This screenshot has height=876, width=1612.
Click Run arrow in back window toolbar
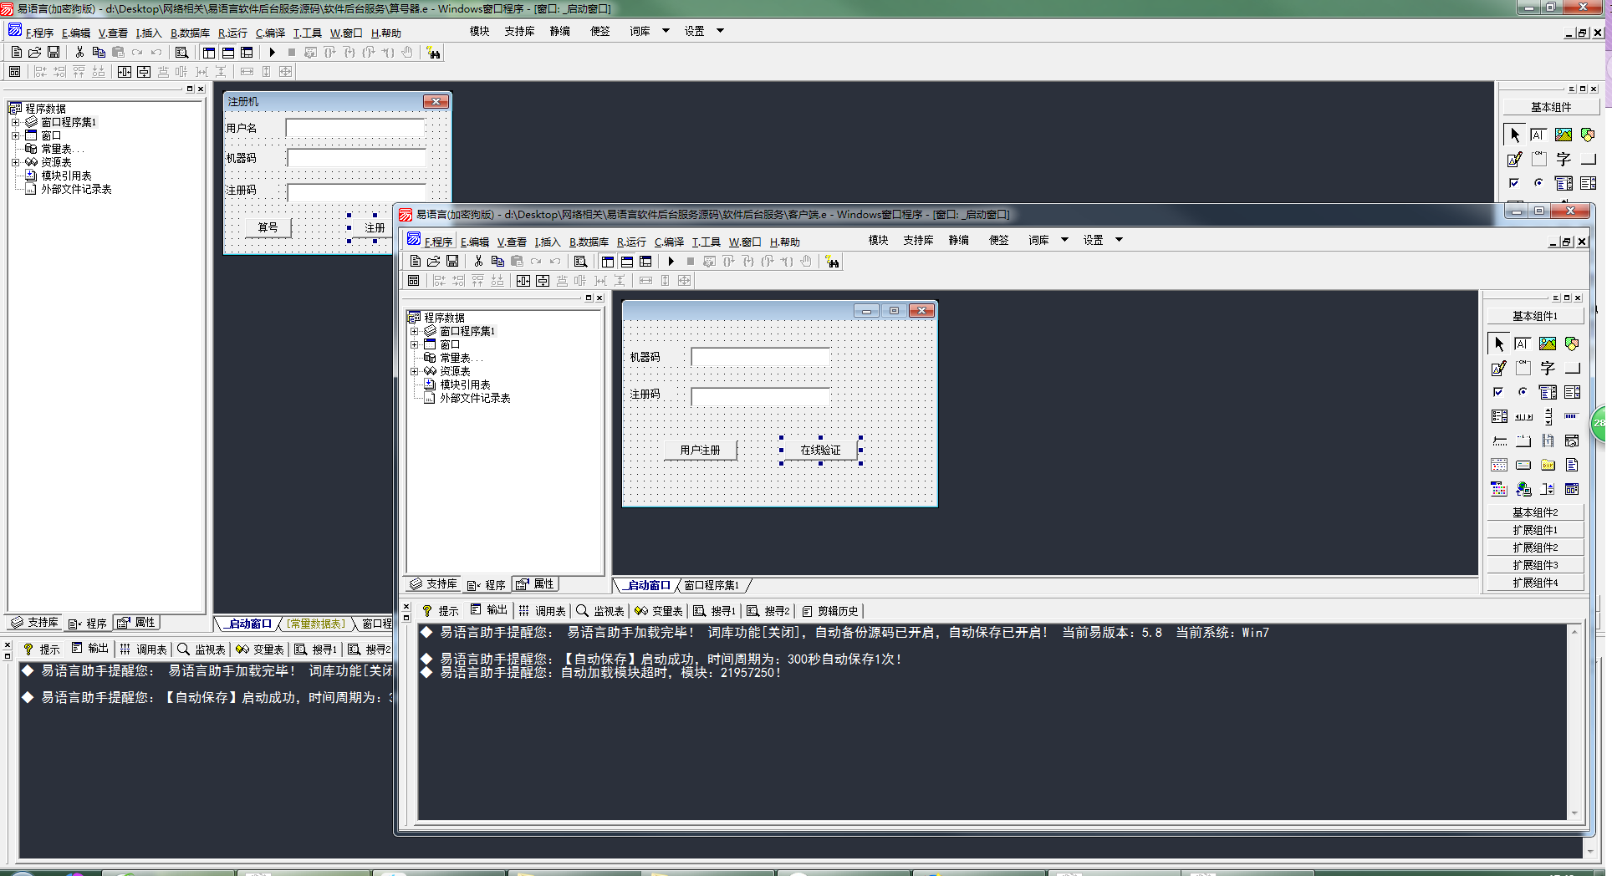coord(272,53)
